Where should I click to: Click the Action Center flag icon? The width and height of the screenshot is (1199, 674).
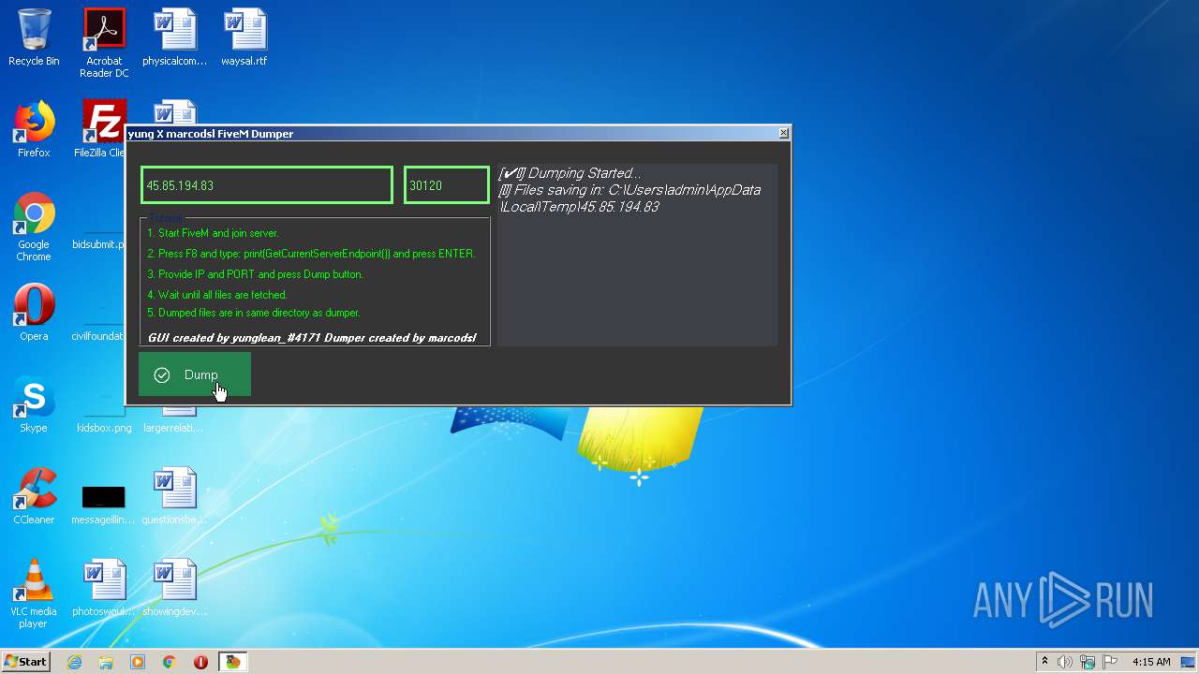coord(1110,662)
